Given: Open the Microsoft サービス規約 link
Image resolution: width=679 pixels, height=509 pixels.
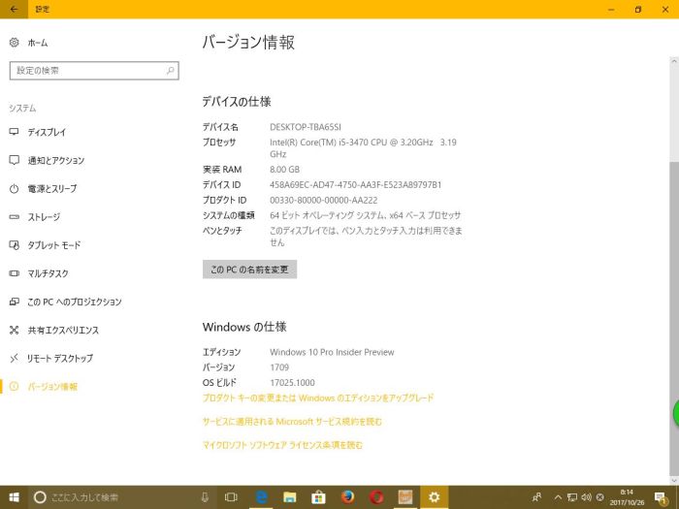Looking at the screenshot, I should click(x=292, y=422).
